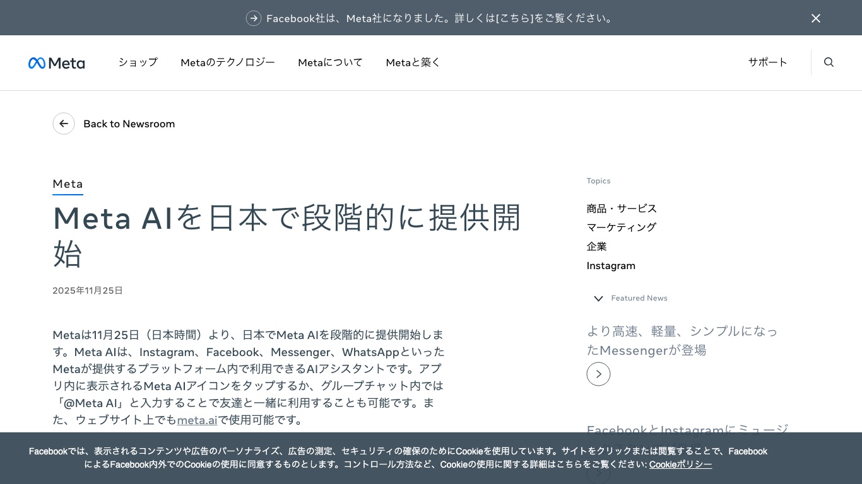Select the Instagram topic
The image size is (862, 484).
click(611, 265)
